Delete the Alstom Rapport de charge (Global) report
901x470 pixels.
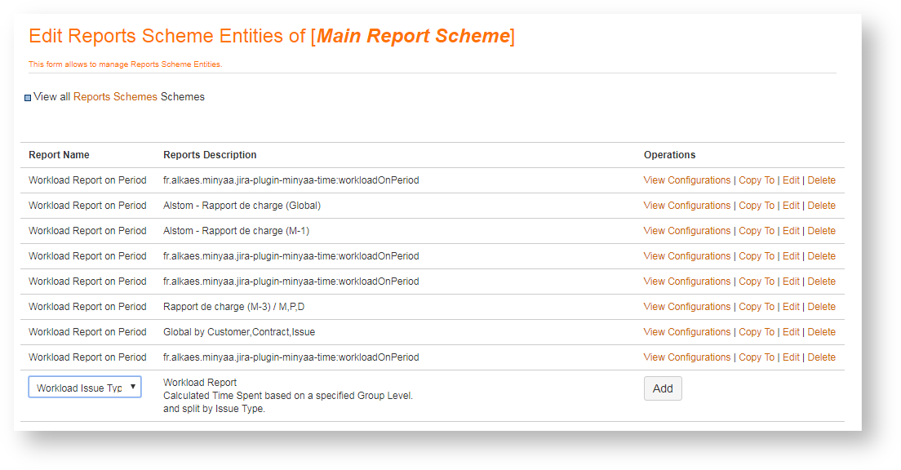[821, 206]
